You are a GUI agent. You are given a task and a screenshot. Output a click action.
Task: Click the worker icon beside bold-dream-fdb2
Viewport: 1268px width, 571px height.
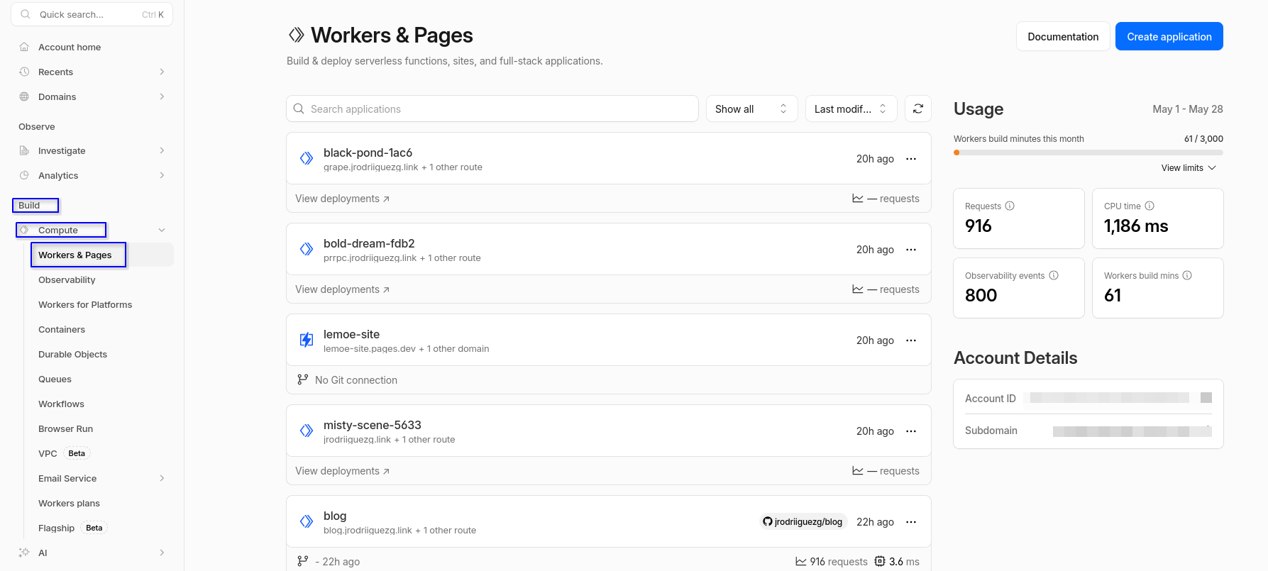click(x=307, y=249)
